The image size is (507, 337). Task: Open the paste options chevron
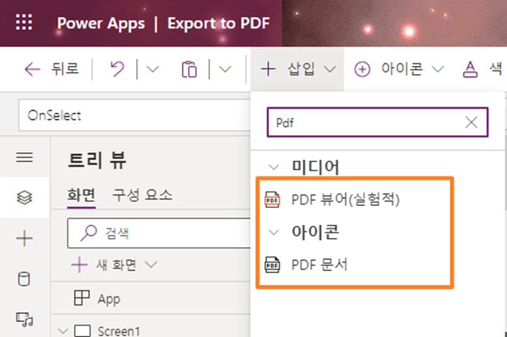click(225, 69)
